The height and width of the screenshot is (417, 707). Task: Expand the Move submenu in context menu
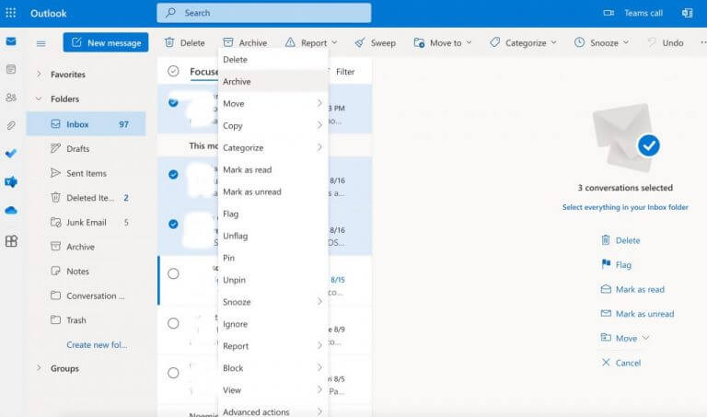[272, 104]
